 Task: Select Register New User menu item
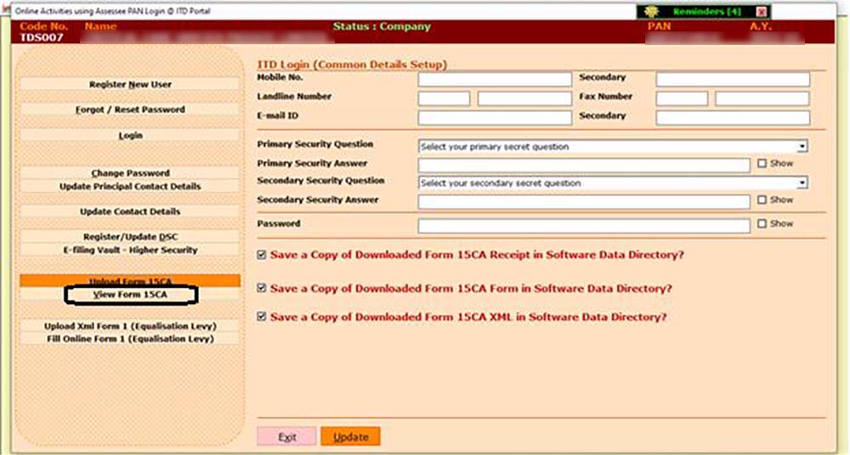pos(130,85)
